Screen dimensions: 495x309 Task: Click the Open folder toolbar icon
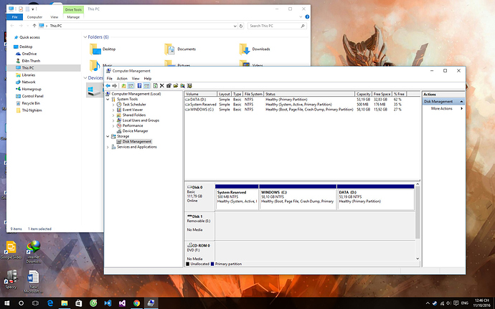(176, 86)
